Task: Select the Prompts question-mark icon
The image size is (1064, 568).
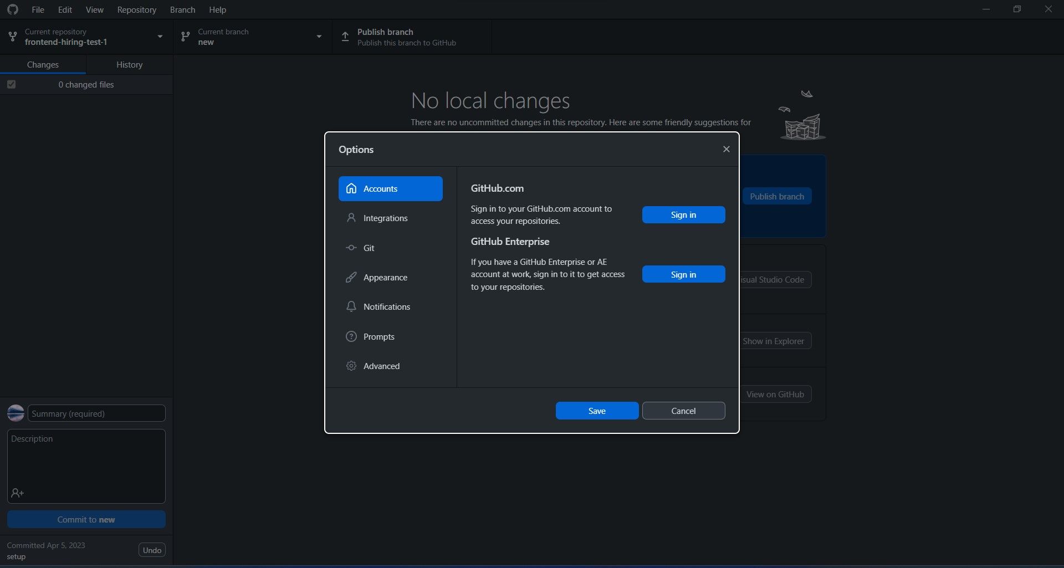Action: 352,336
